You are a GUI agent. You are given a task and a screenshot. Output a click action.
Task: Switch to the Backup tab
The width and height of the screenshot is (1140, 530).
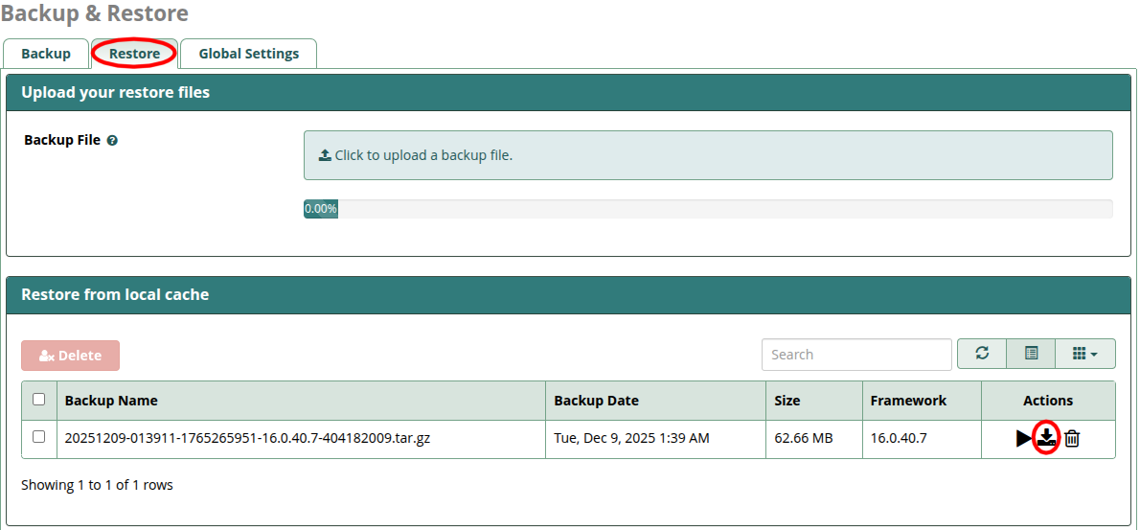[x=46, y=54]
